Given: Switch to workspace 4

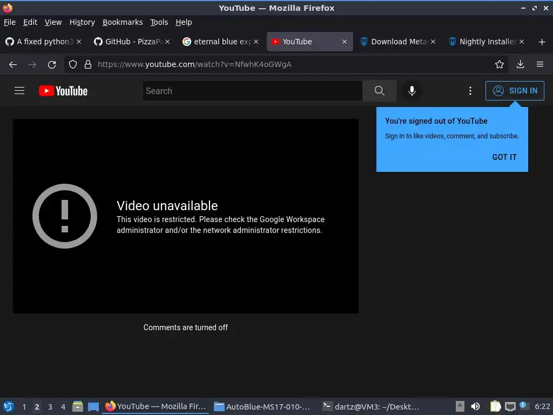Looking at the screenshot, I should pyautogui.click(x=63, y=406).
